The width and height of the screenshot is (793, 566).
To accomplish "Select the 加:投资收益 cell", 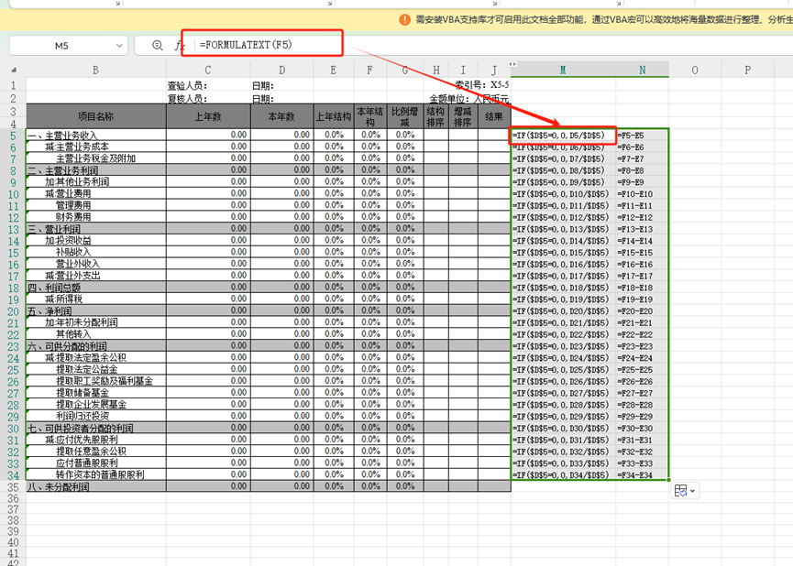I will tap(95, 241).
